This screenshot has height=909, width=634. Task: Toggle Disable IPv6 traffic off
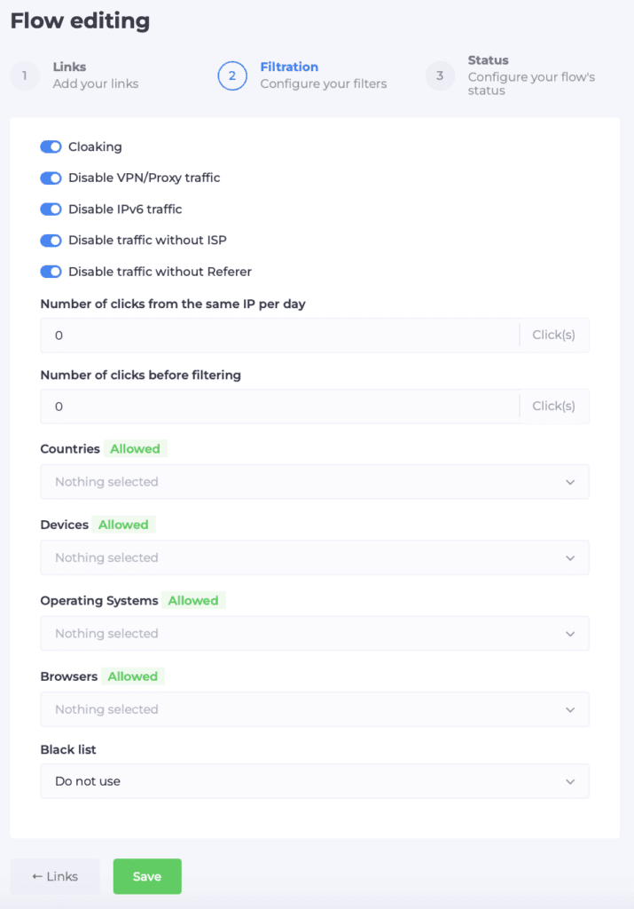pos(51,209)
